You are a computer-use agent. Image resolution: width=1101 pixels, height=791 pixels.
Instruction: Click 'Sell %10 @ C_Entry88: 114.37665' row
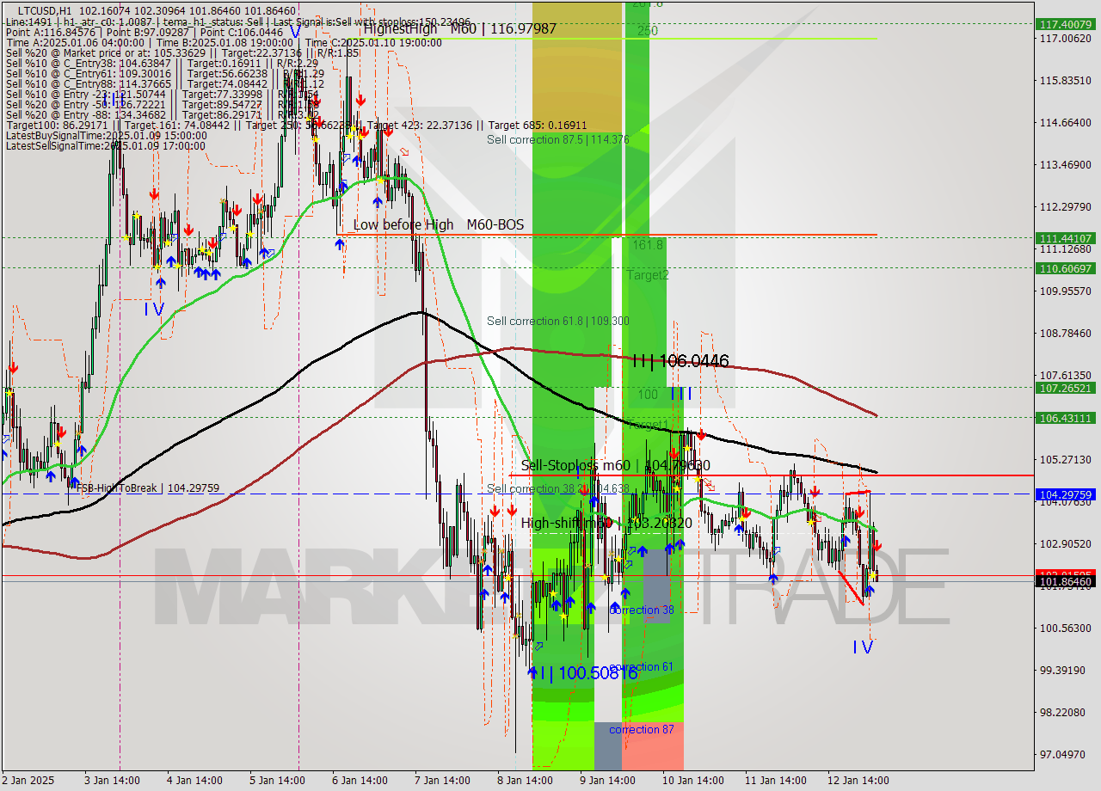(x=164, y=83)
